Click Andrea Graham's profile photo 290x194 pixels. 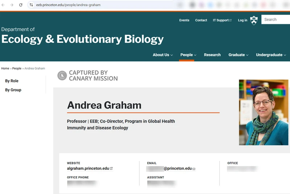pos(264,112)
